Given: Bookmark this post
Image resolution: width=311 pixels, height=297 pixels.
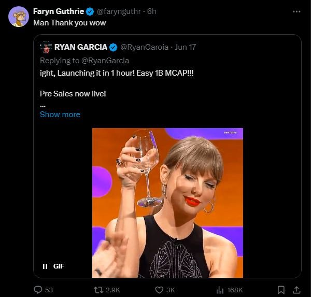Looking at the screenshot, I should click(x=280, y=289).
